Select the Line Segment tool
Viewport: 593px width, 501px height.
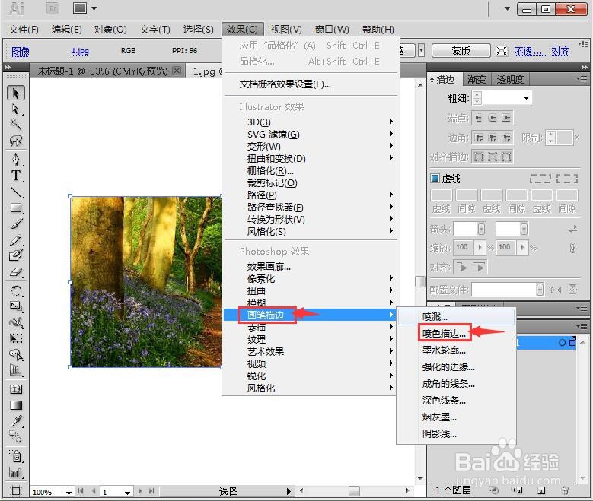[x=15, y=192]
